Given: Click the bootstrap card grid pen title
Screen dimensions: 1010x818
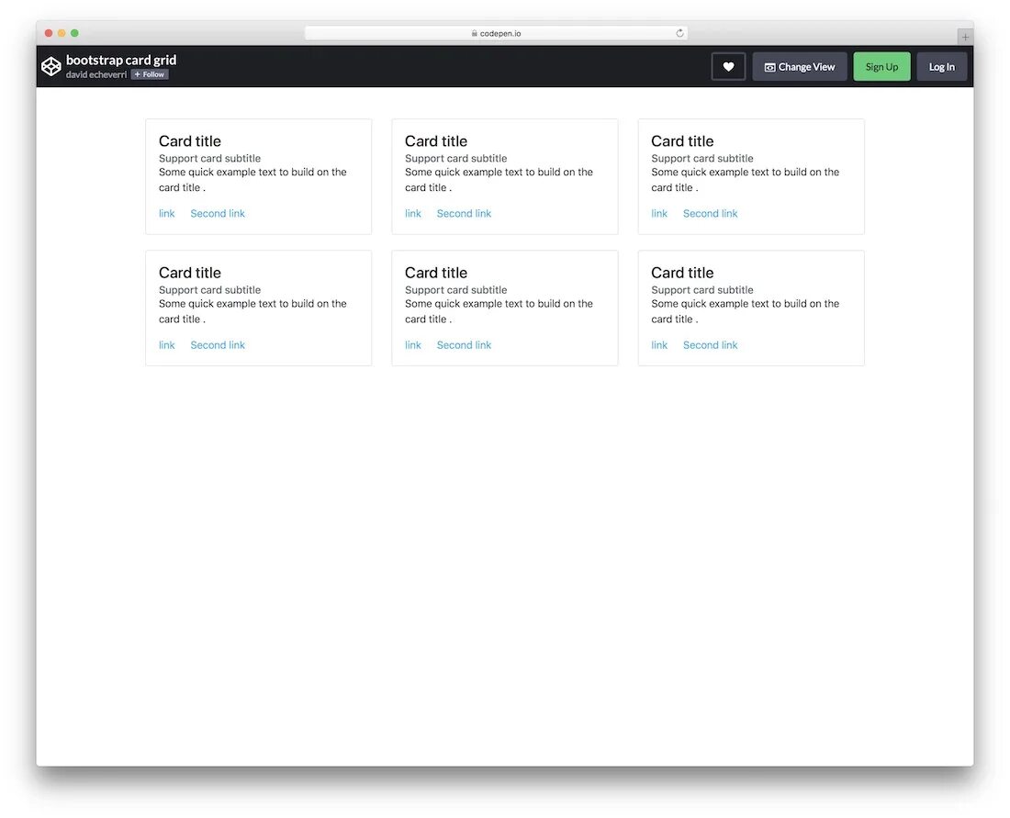Looking at the screenshot, I should (121, 60).
